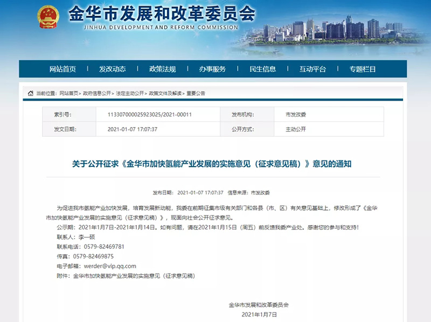Select 互动平台 in the navigation bar

[x=312, y=69]
